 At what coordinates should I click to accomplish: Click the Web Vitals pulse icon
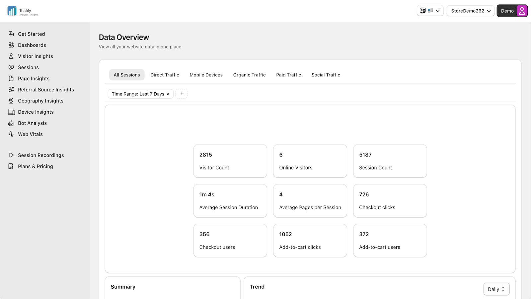(11, 134)
